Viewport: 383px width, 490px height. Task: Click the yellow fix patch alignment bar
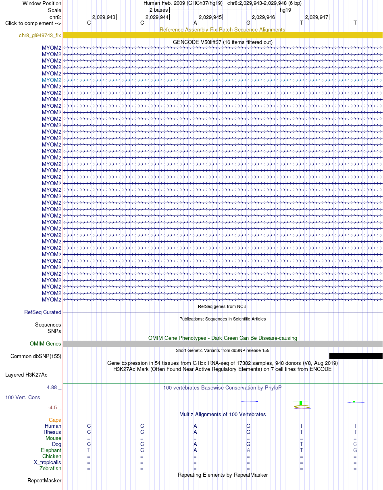[x=223, y=36]
